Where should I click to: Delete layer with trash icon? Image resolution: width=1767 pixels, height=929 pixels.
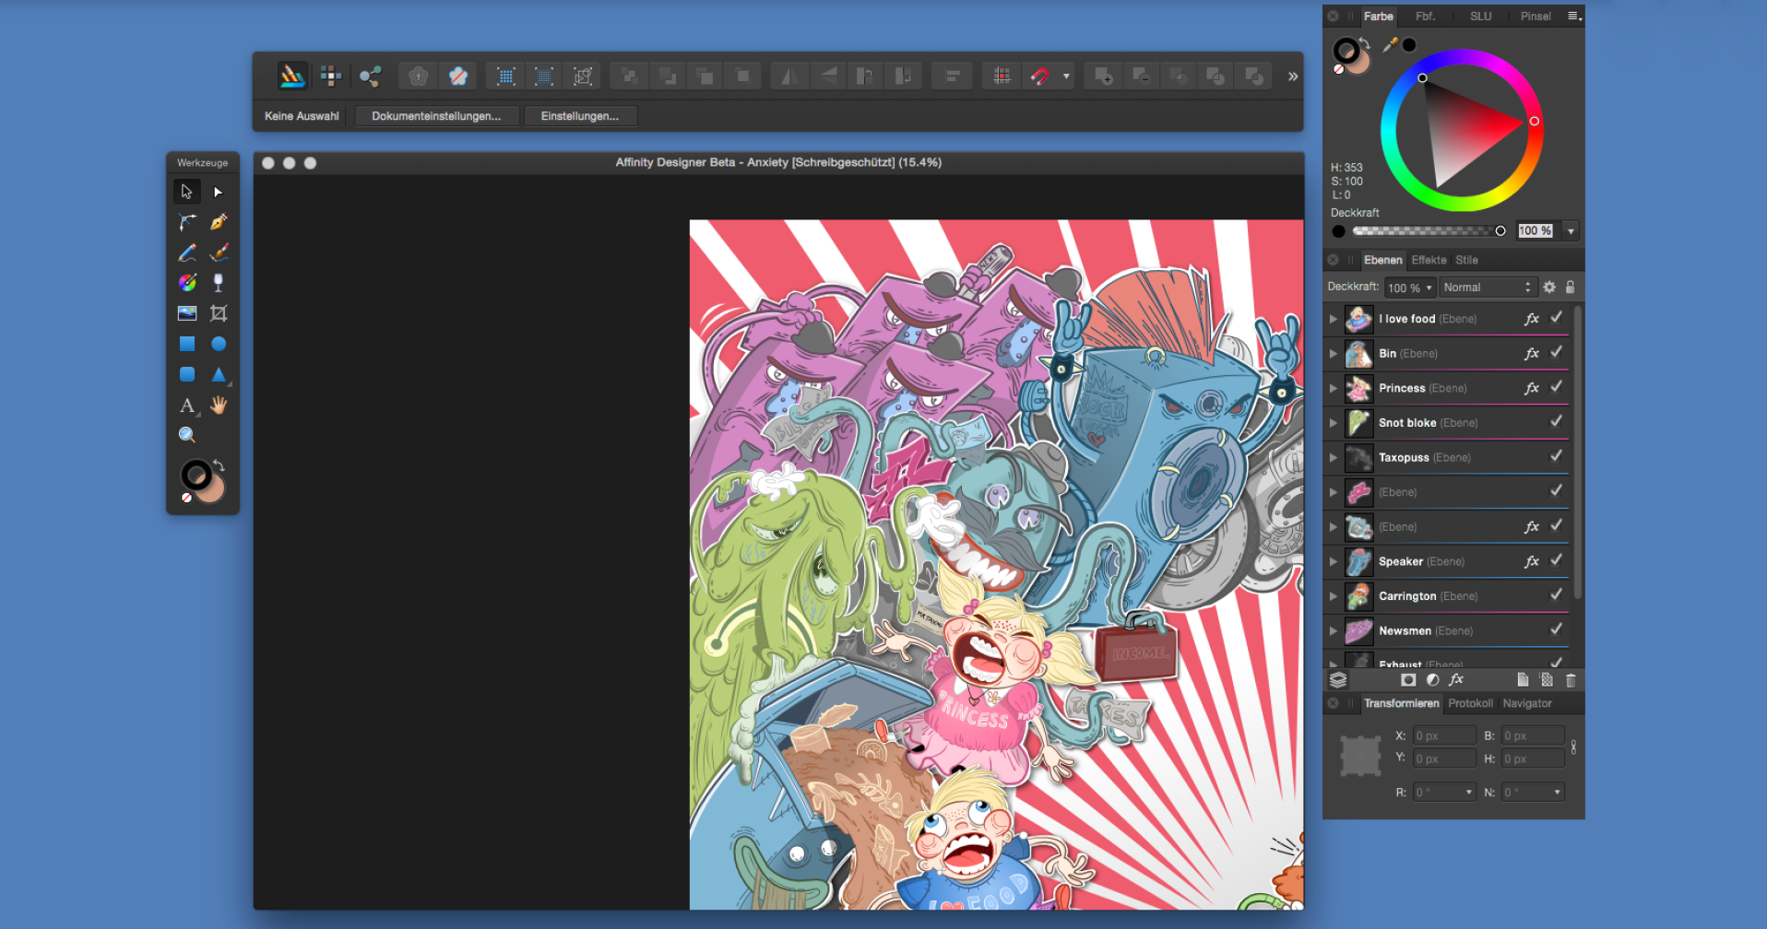(1571, 680)
